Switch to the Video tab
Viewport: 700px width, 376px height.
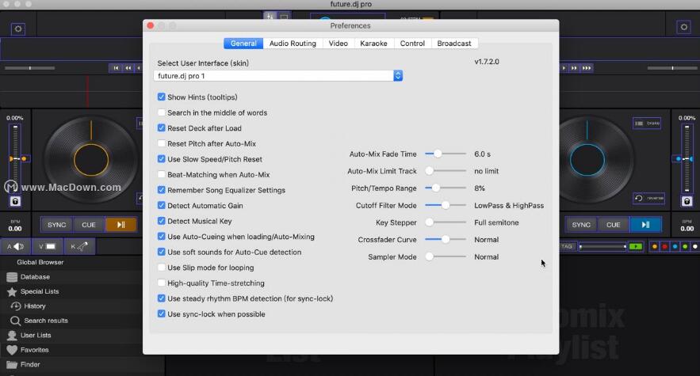[x=339, y=44]
